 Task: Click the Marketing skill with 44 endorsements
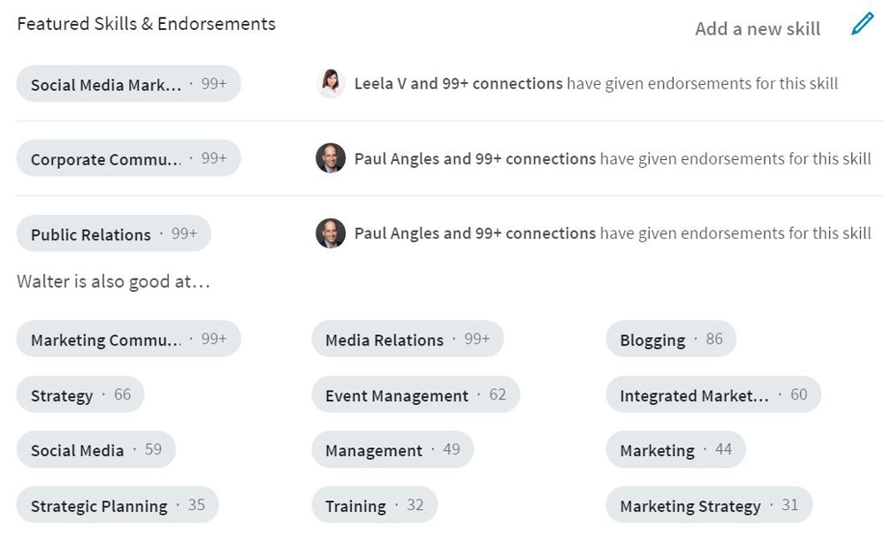point(675,450)
